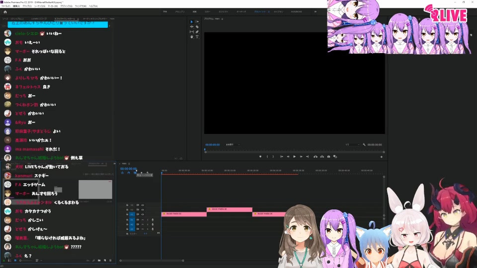Toggle V1 track lock
The width and height of the screenshot is (477, 268).
127,214
